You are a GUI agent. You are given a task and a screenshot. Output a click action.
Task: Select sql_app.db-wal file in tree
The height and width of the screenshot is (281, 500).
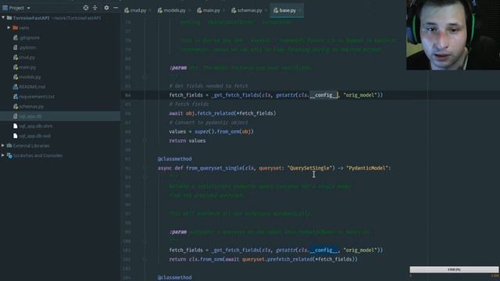tap(34, 136)
